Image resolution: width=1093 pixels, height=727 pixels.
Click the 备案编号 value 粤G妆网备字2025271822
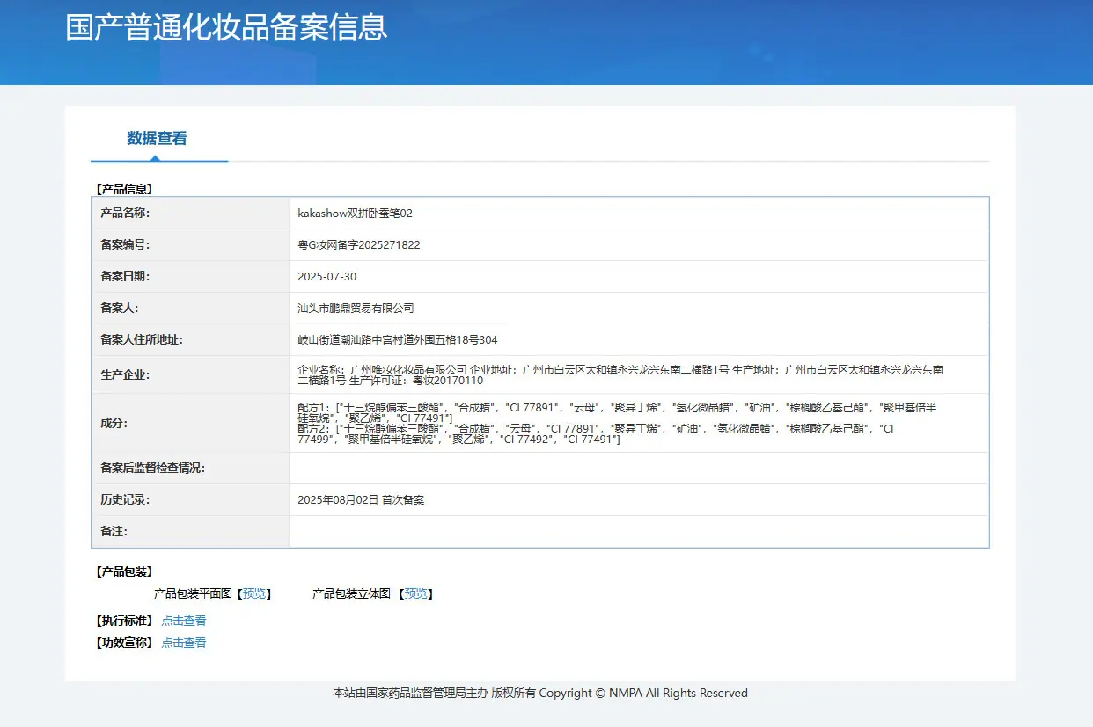(x=359, y=245)
